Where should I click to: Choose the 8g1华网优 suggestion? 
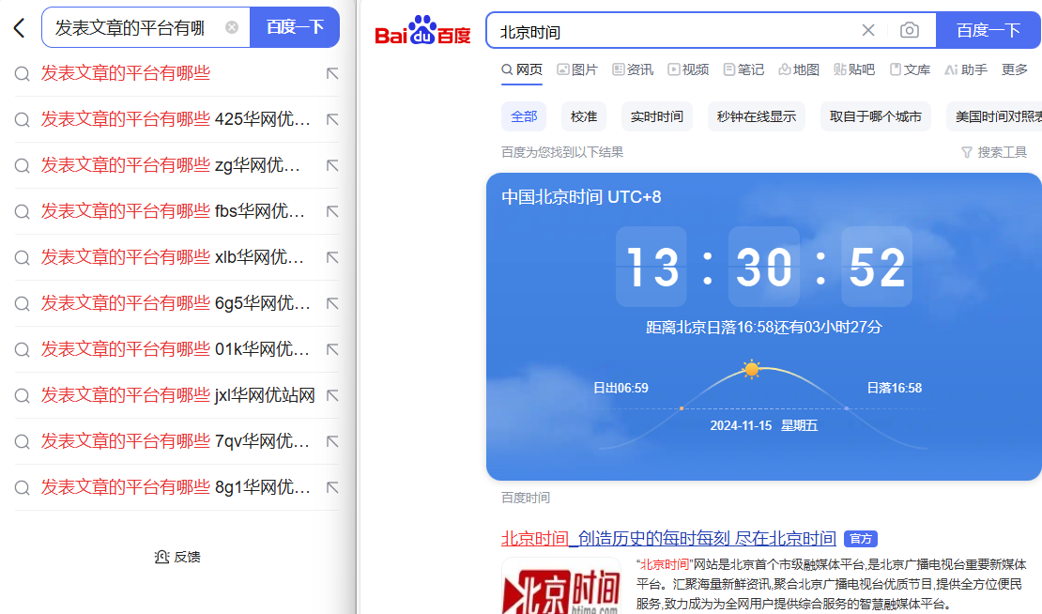point(176,488)
